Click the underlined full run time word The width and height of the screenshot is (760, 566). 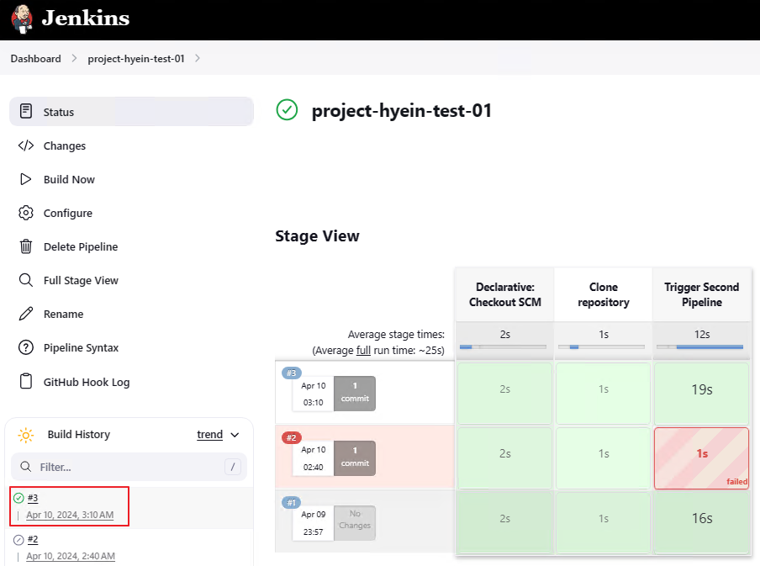pos(363,350)
